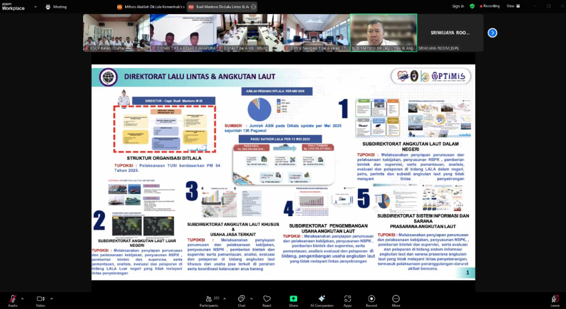The height and width of the screenshot is (309, 566).
Task: Open the Chat panel
Action: 242,301
